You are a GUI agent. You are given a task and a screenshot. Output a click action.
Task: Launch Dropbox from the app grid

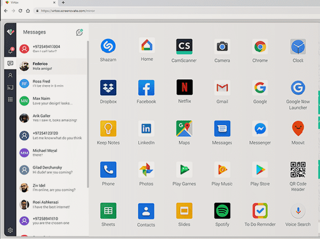click(x=108, y=87)
